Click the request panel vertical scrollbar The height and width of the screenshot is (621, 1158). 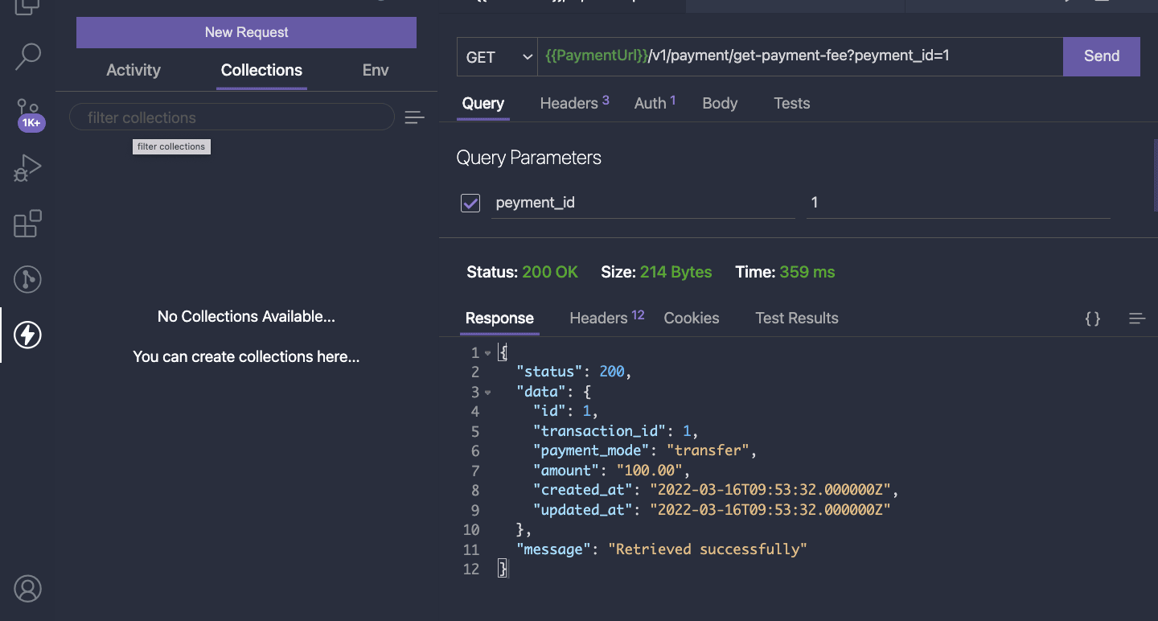pos(1155,176)
